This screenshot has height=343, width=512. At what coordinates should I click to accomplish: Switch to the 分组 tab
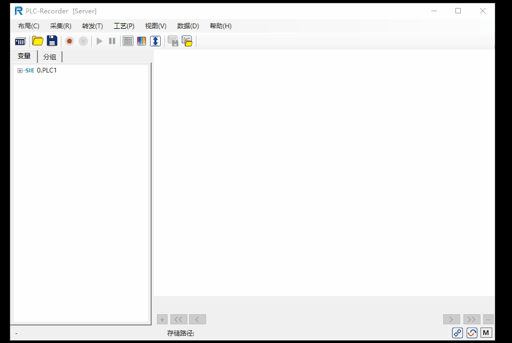tap(50, 57)
